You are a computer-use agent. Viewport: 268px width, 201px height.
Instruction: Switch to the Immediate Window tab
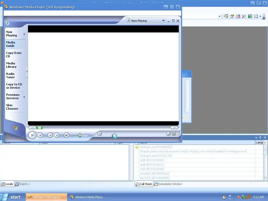point(168,184)
